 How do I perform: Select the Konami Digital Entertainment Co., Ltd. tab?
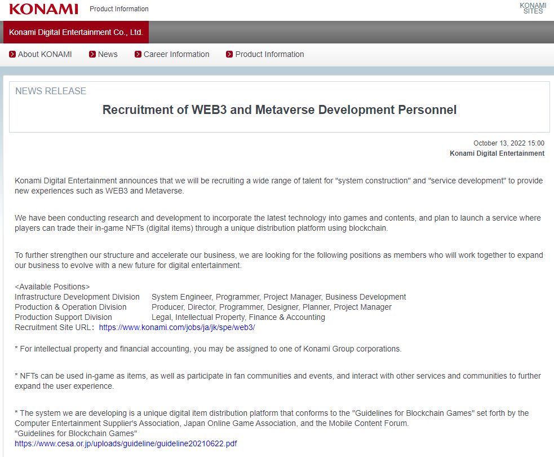pos(76,32)
